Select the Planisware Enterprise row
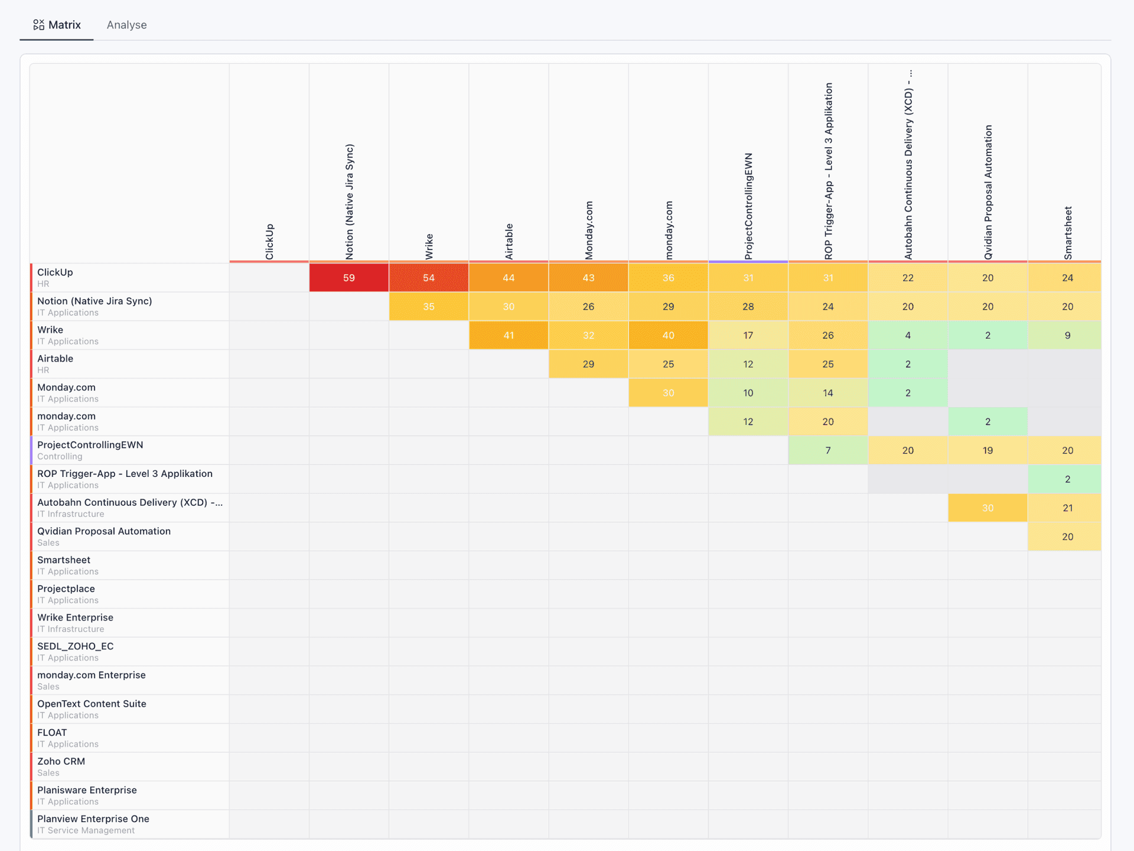 tap(130, 795)
